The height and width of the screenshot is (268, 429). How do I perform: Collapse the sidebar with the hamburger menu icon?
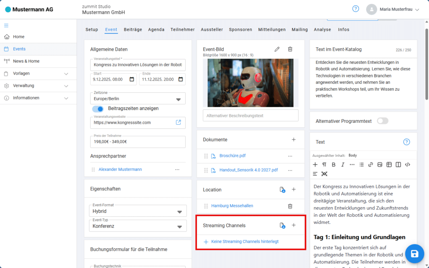[6, 26]
